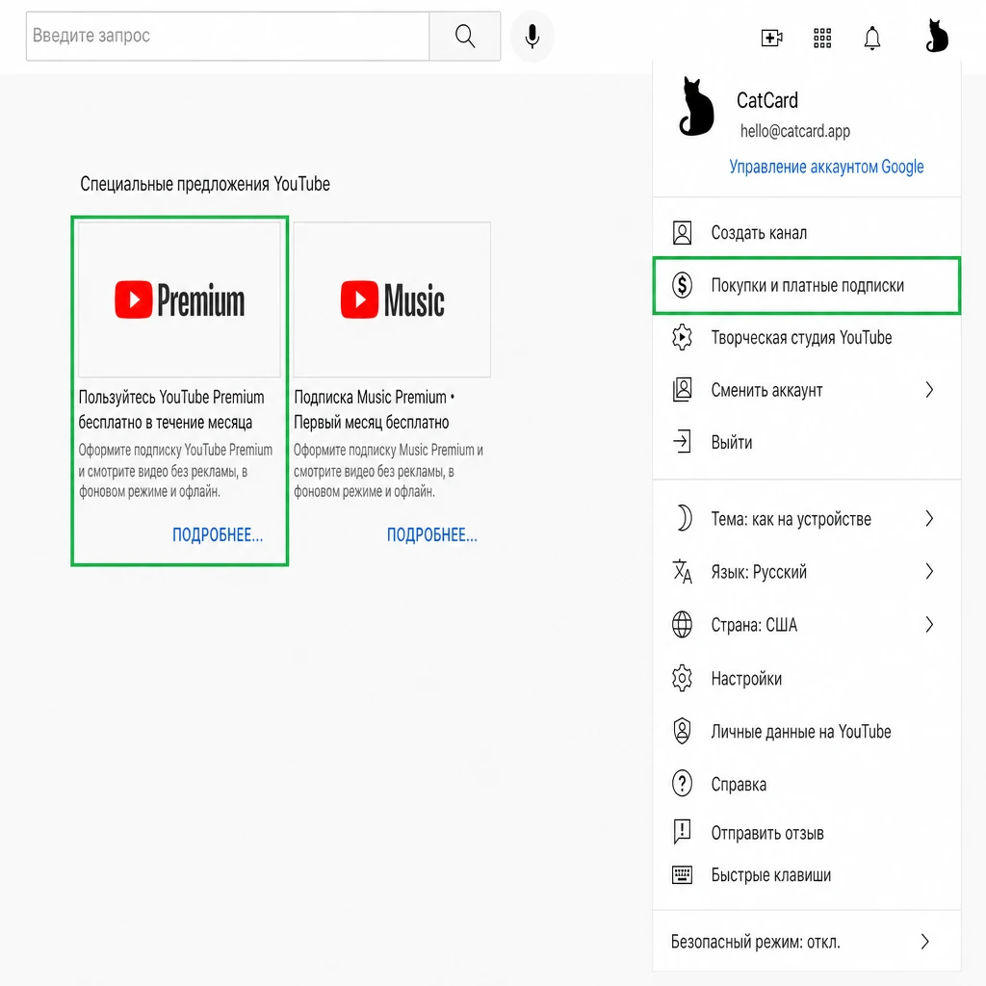Open the create video camera icon

(x=771, y=38)
